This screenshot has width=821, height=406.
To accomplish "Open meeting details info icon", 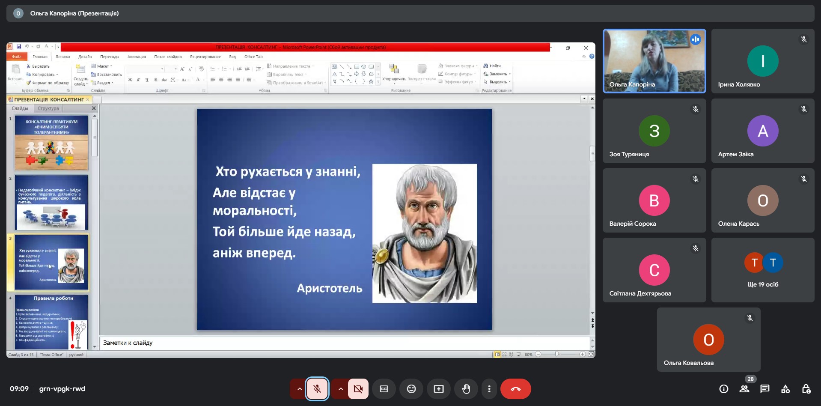I will 724,389.
